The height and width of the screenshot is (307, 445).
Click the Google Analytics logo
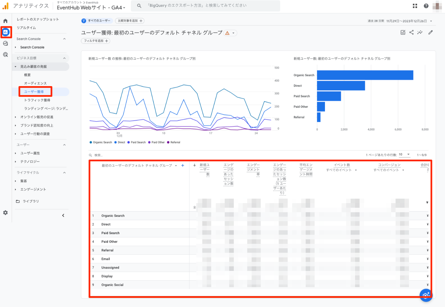point(5,6)
